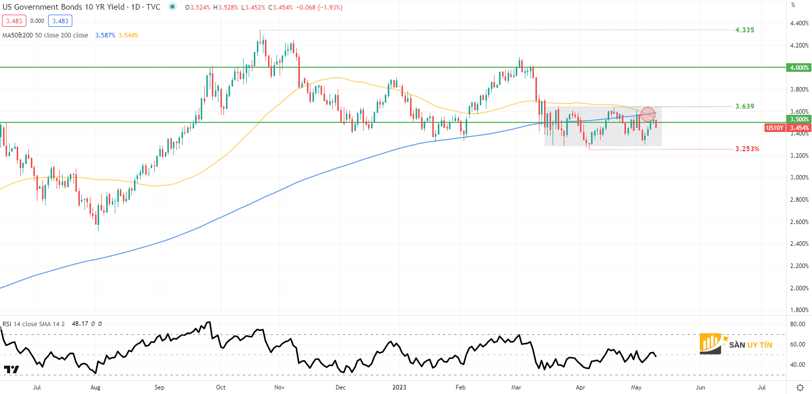Click the RSI axis 80.00 tick
812x394 pixels.
[x=798, y=324]
